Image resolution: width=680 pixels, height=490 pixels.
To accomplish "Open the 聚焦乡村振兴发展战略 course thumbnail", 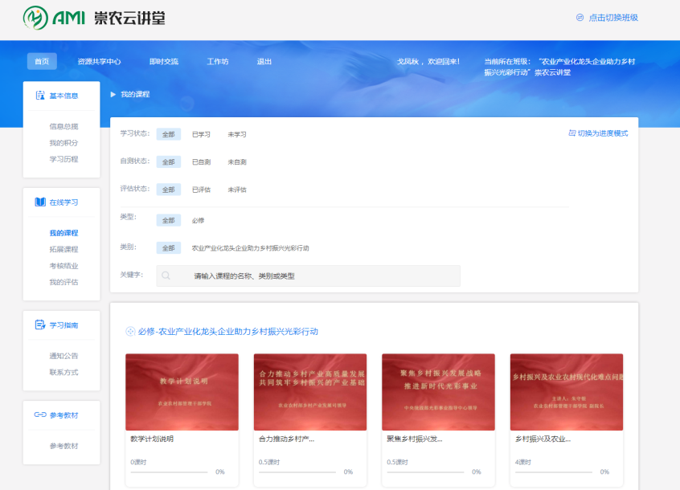I will [x=438, y=392].
